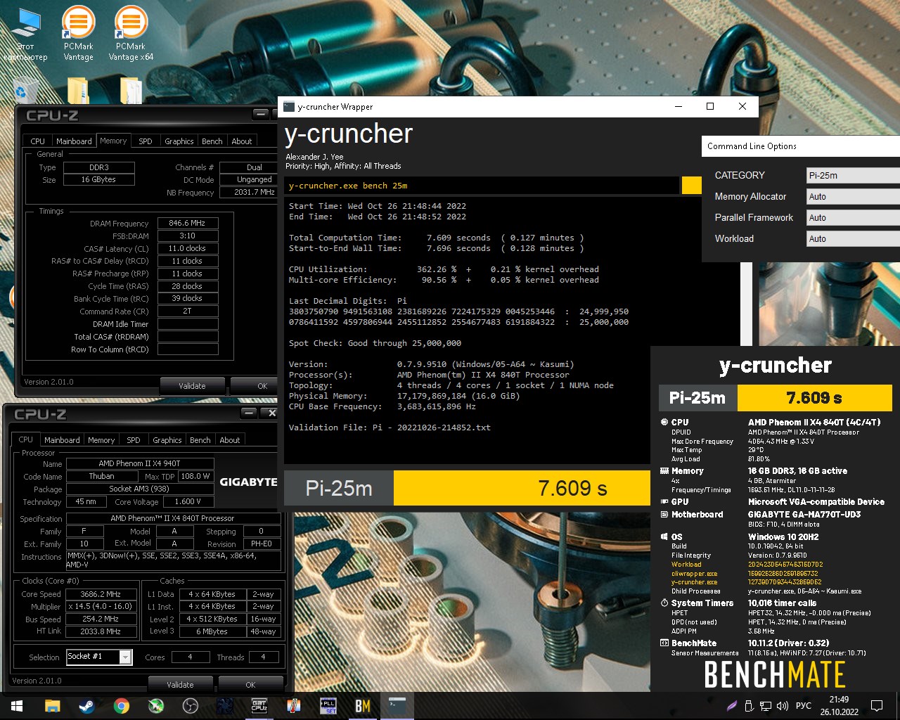Click the Validation File line in y-cruncher output

(390, 427)
